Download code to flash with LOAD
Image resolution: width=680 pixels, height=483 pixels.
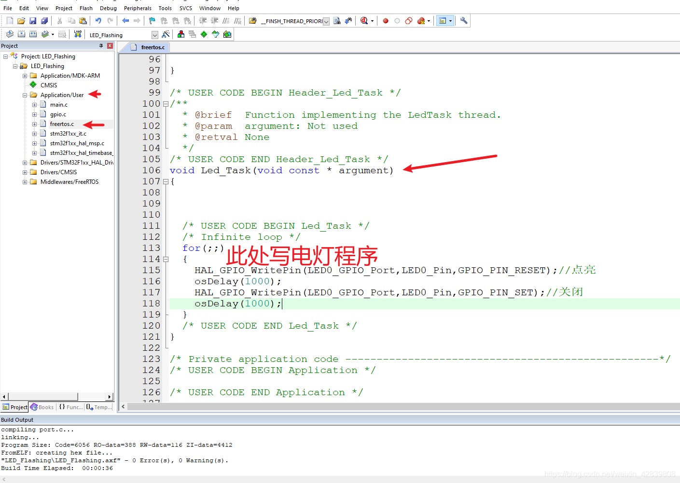78,34
